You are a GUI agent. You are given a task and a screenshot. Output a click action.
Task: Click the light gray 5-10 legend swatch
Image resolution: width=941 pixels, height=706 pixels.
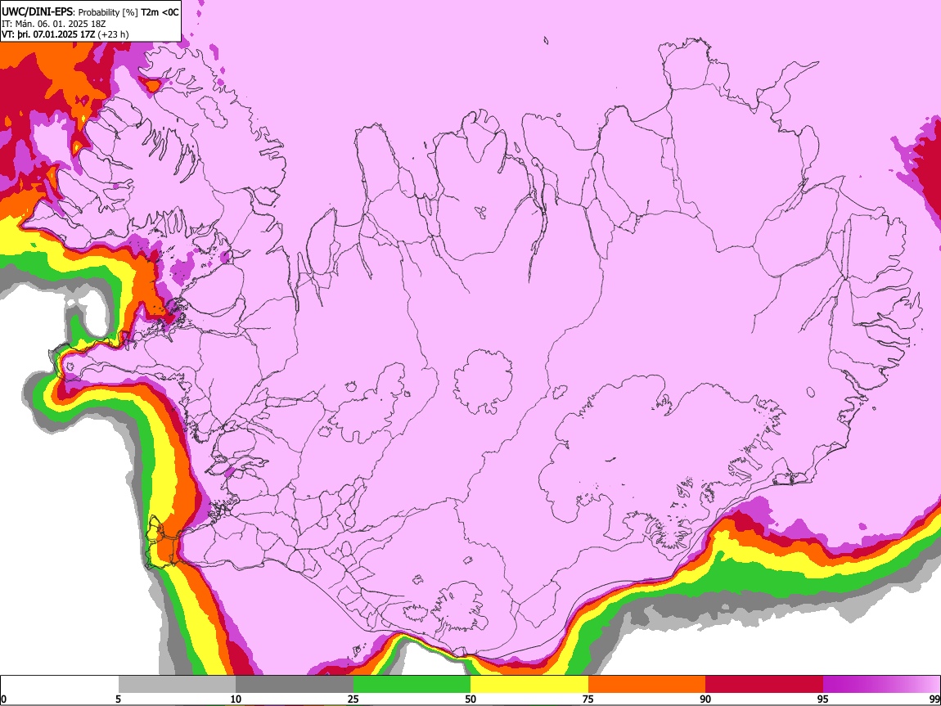[177, 685]
